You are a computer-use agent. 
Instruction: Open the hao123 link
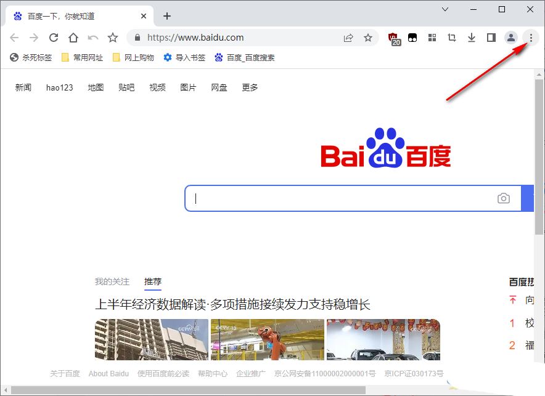[59, 87]
